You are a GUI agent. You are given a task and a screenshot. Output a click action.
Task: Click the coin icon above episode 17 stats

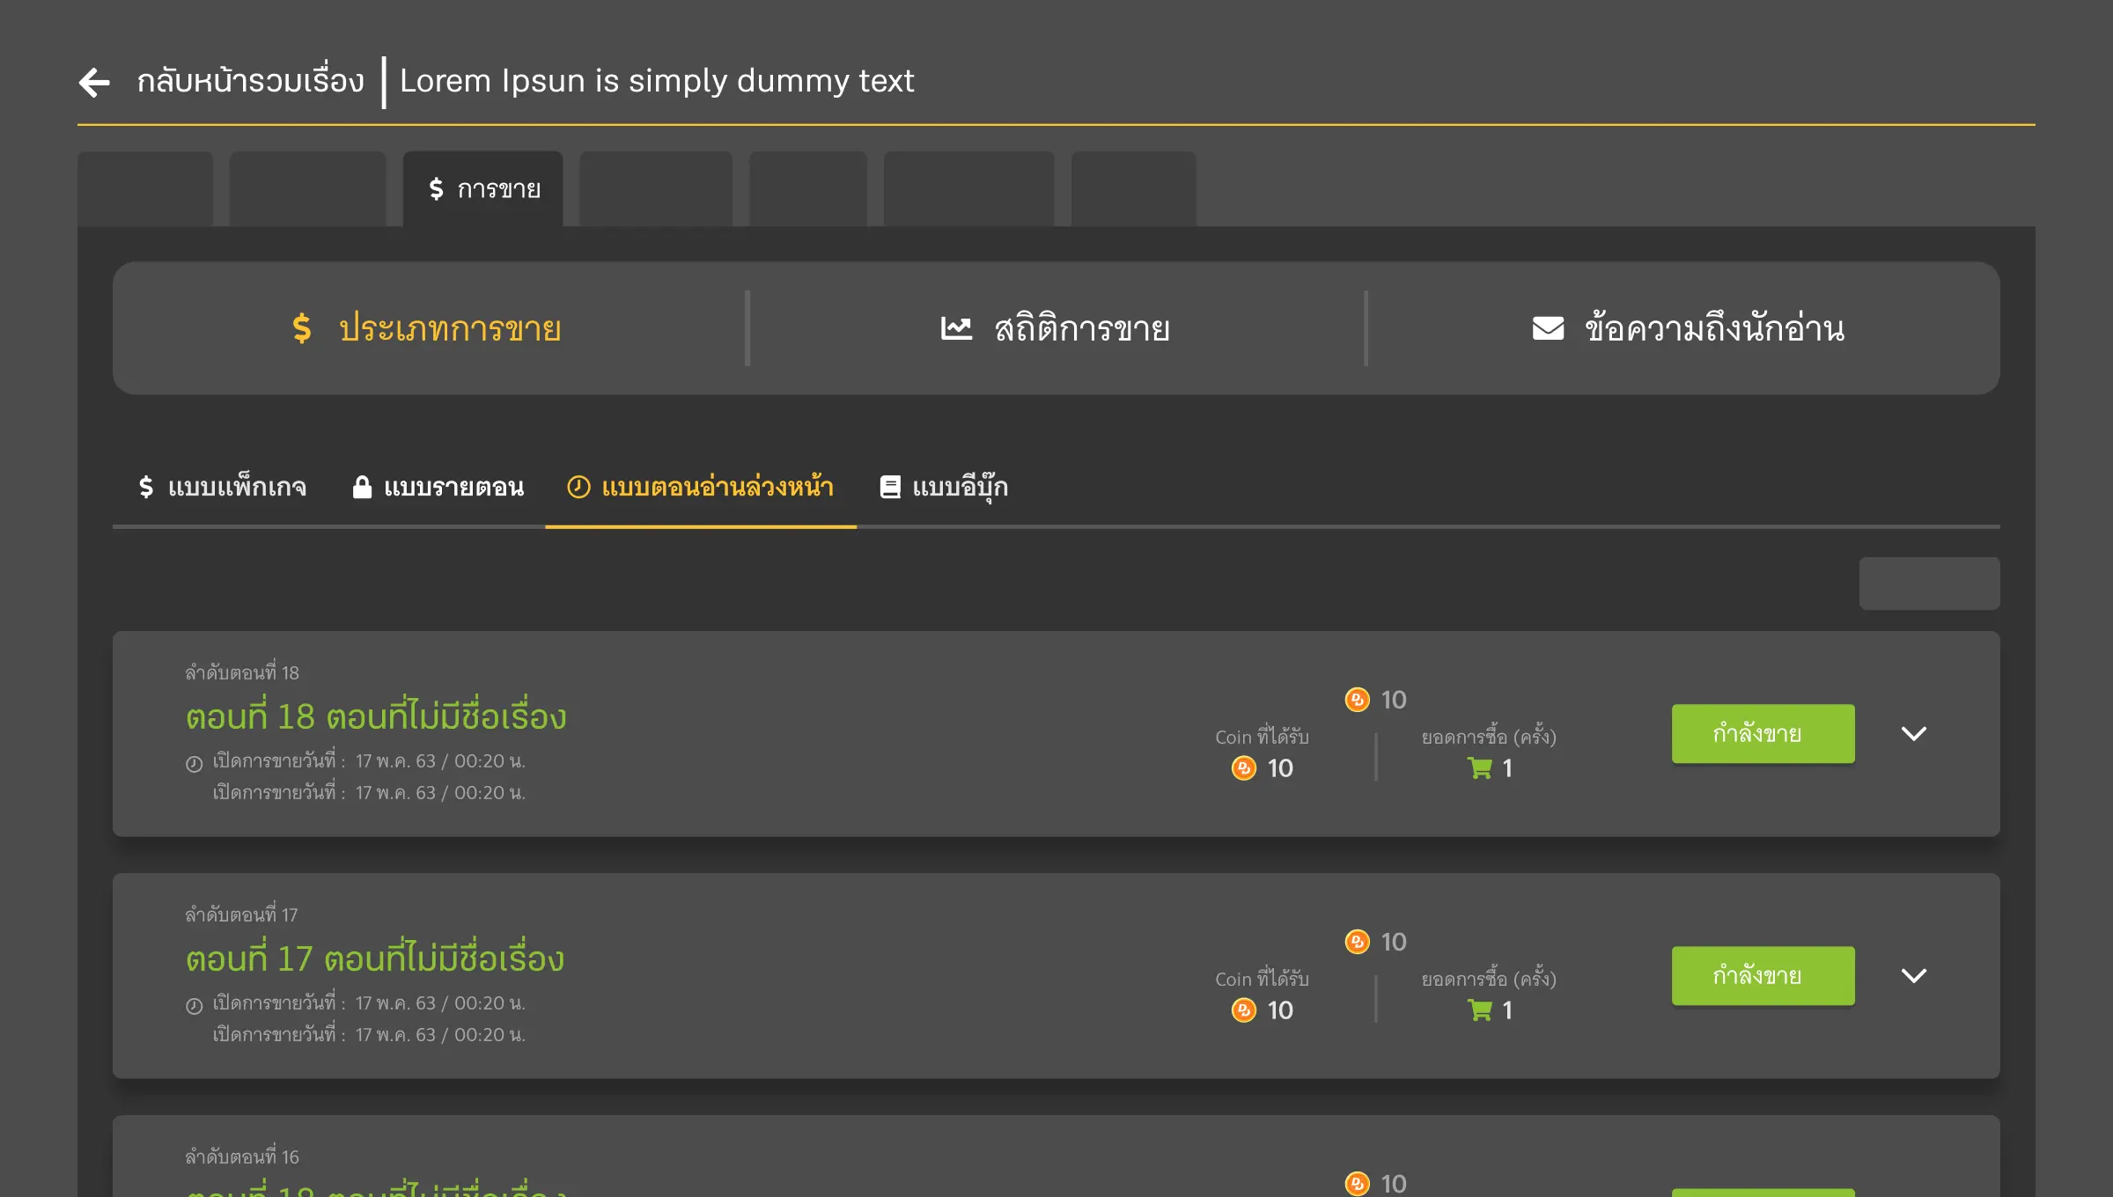click(x=1357, y=942)
